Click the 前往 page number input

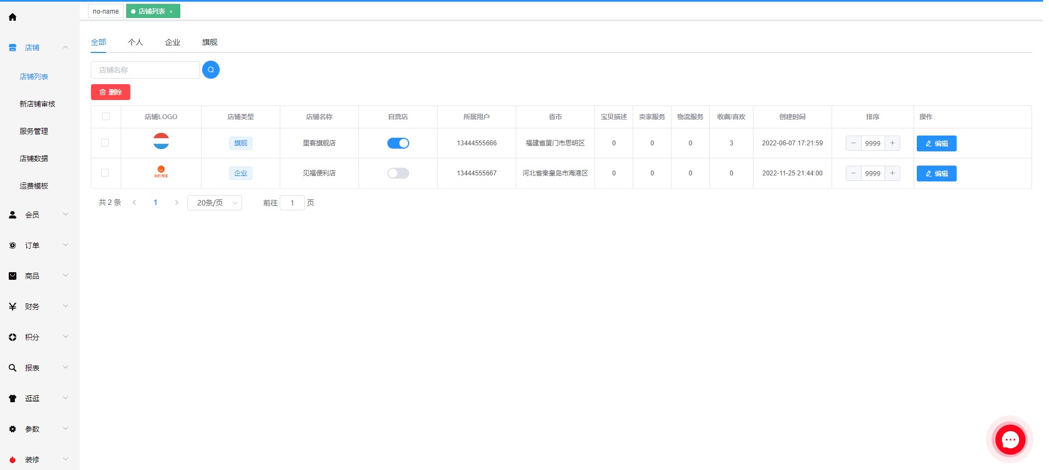tap(292, 203)
